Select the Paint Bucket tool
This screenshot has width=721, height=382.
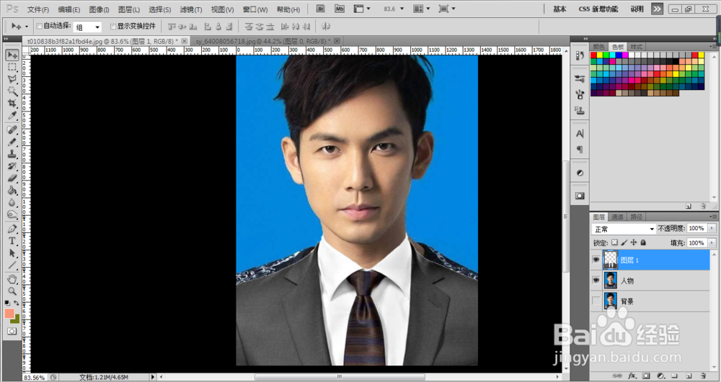(12, 191)
